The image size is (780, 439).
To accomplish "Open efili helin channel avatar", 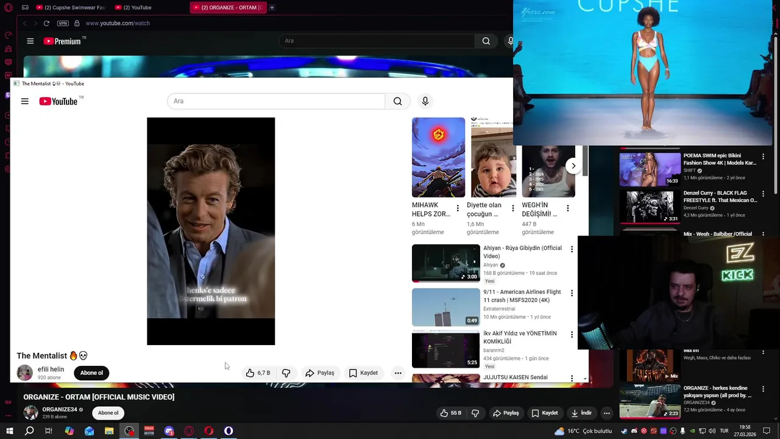I will (x=24, y=373).
